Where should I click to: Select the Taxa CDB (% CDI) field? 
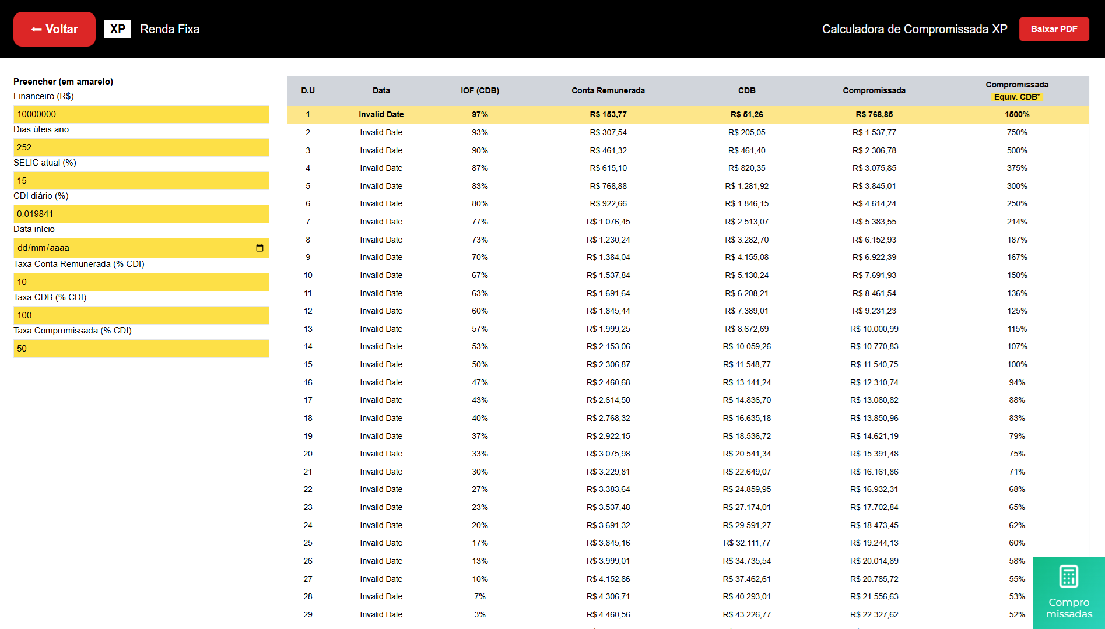click(141, 315)
